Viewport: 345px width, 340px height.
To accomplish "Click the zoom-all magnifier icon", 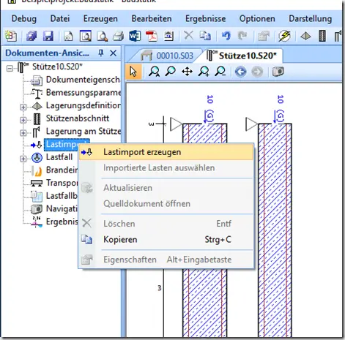I will (x=155, y=72).
